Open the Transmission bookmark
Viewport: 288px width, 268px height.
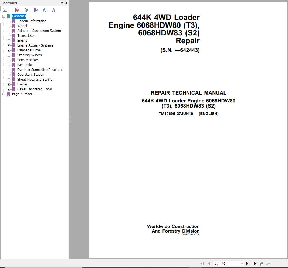coord(26,35)
